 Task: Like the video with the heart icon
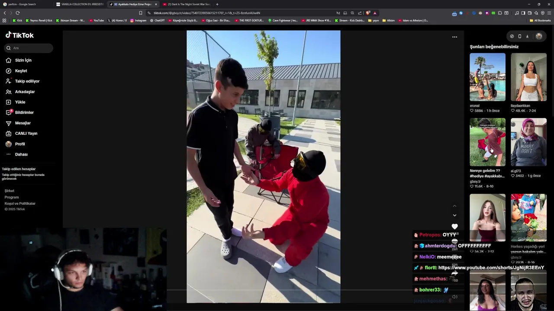[454, 227]
